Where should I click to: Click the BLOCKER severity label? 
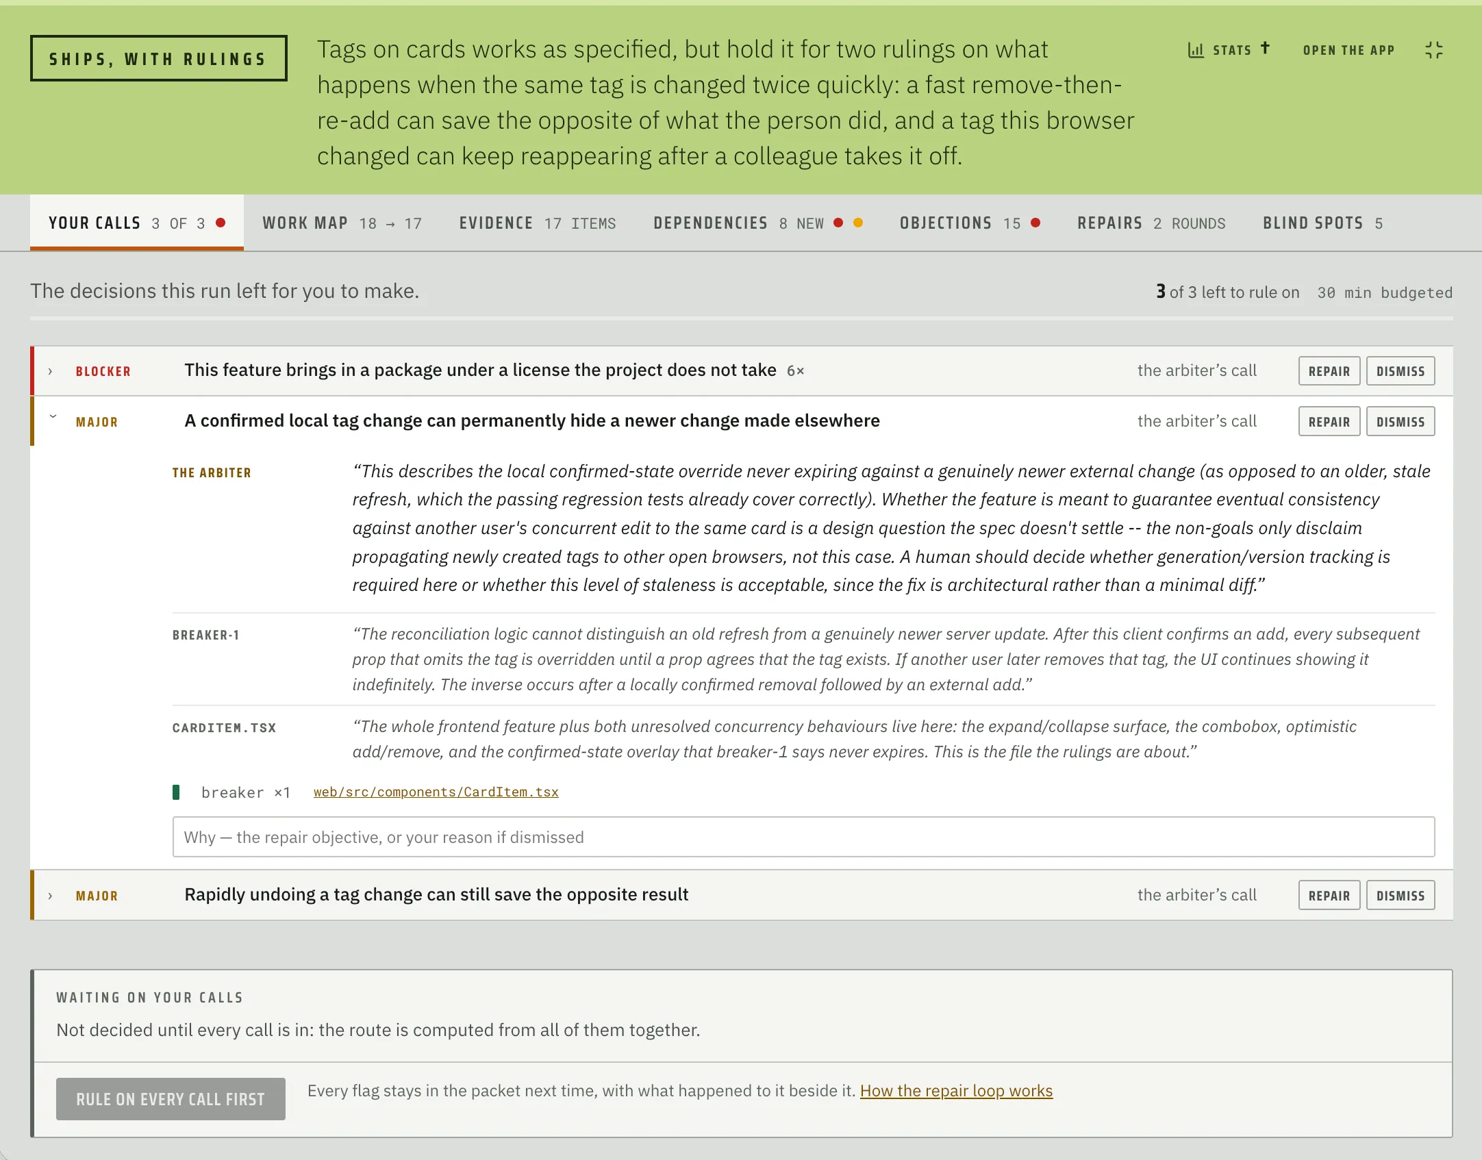103,371
